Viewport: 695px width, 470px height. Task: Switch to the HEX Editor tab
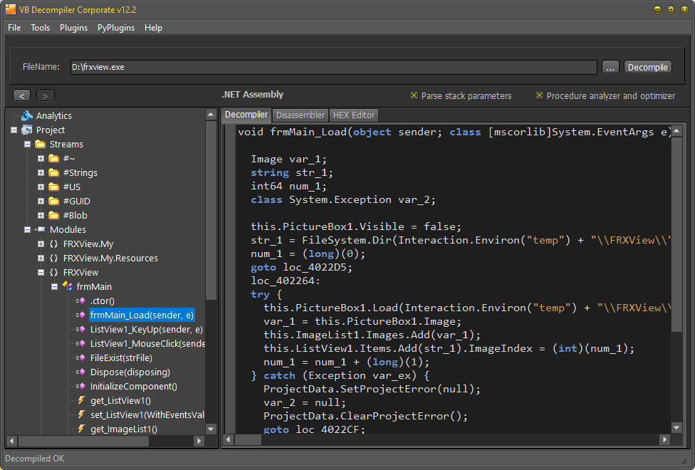coord(354,115)
